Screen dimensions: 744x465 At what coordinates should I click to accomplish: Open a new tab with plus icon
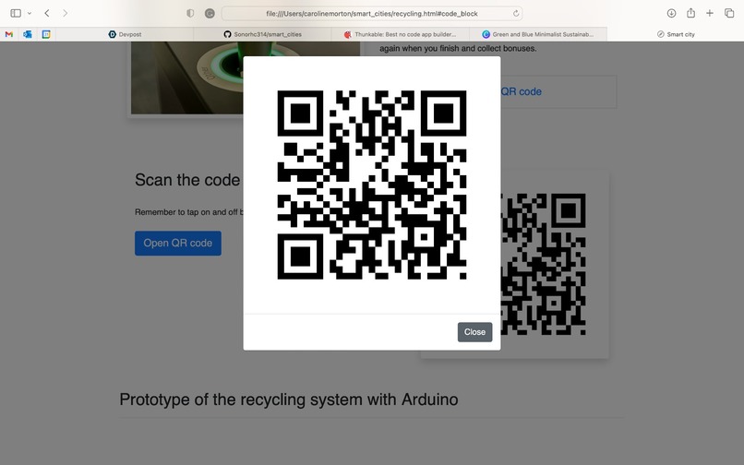click(x=709, y=13)
